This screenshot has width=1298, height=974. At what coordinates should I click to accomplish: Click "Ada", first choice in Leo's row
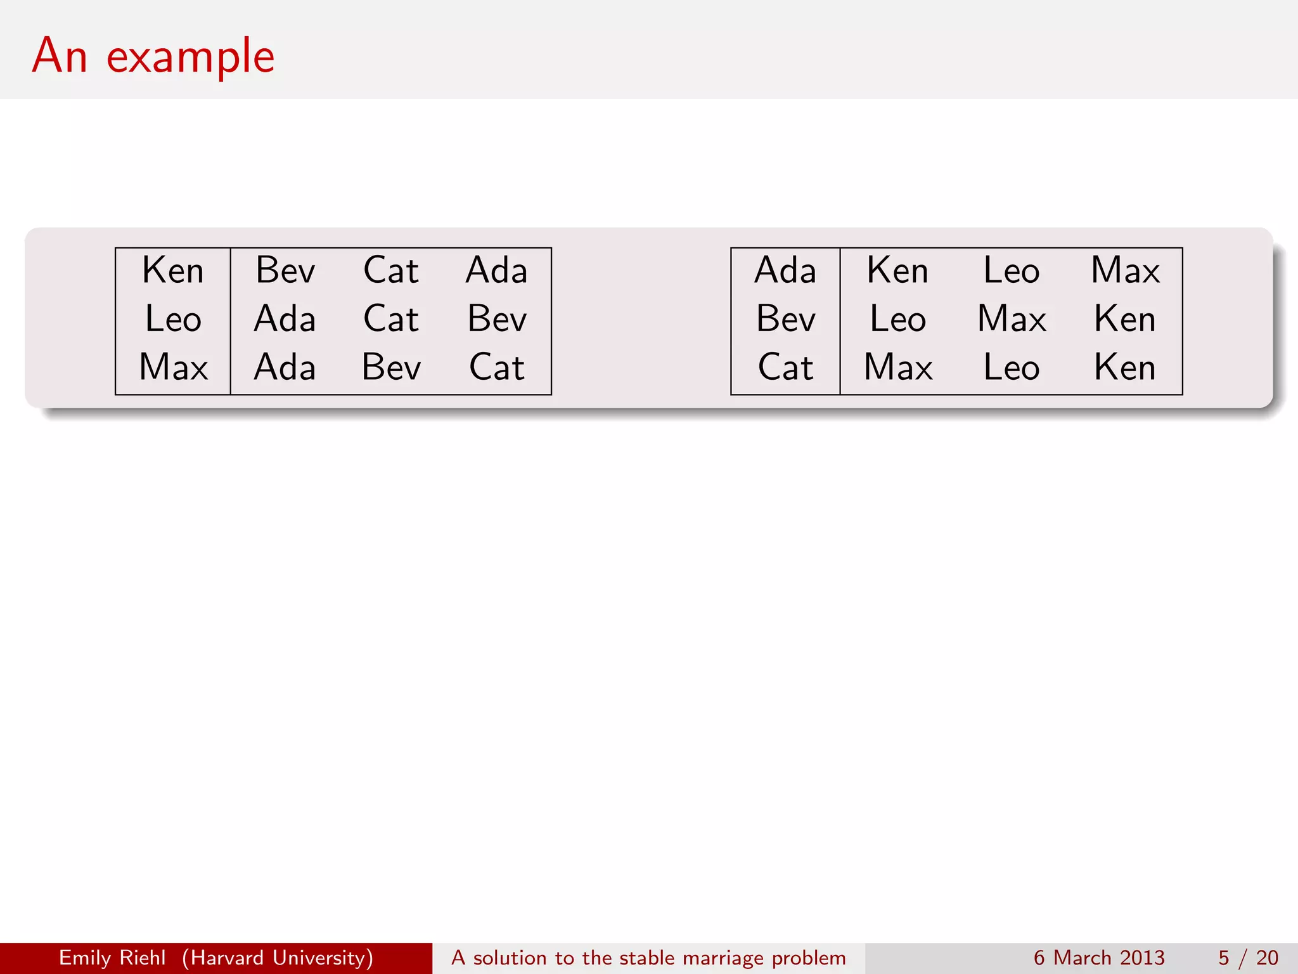(285, 319)
